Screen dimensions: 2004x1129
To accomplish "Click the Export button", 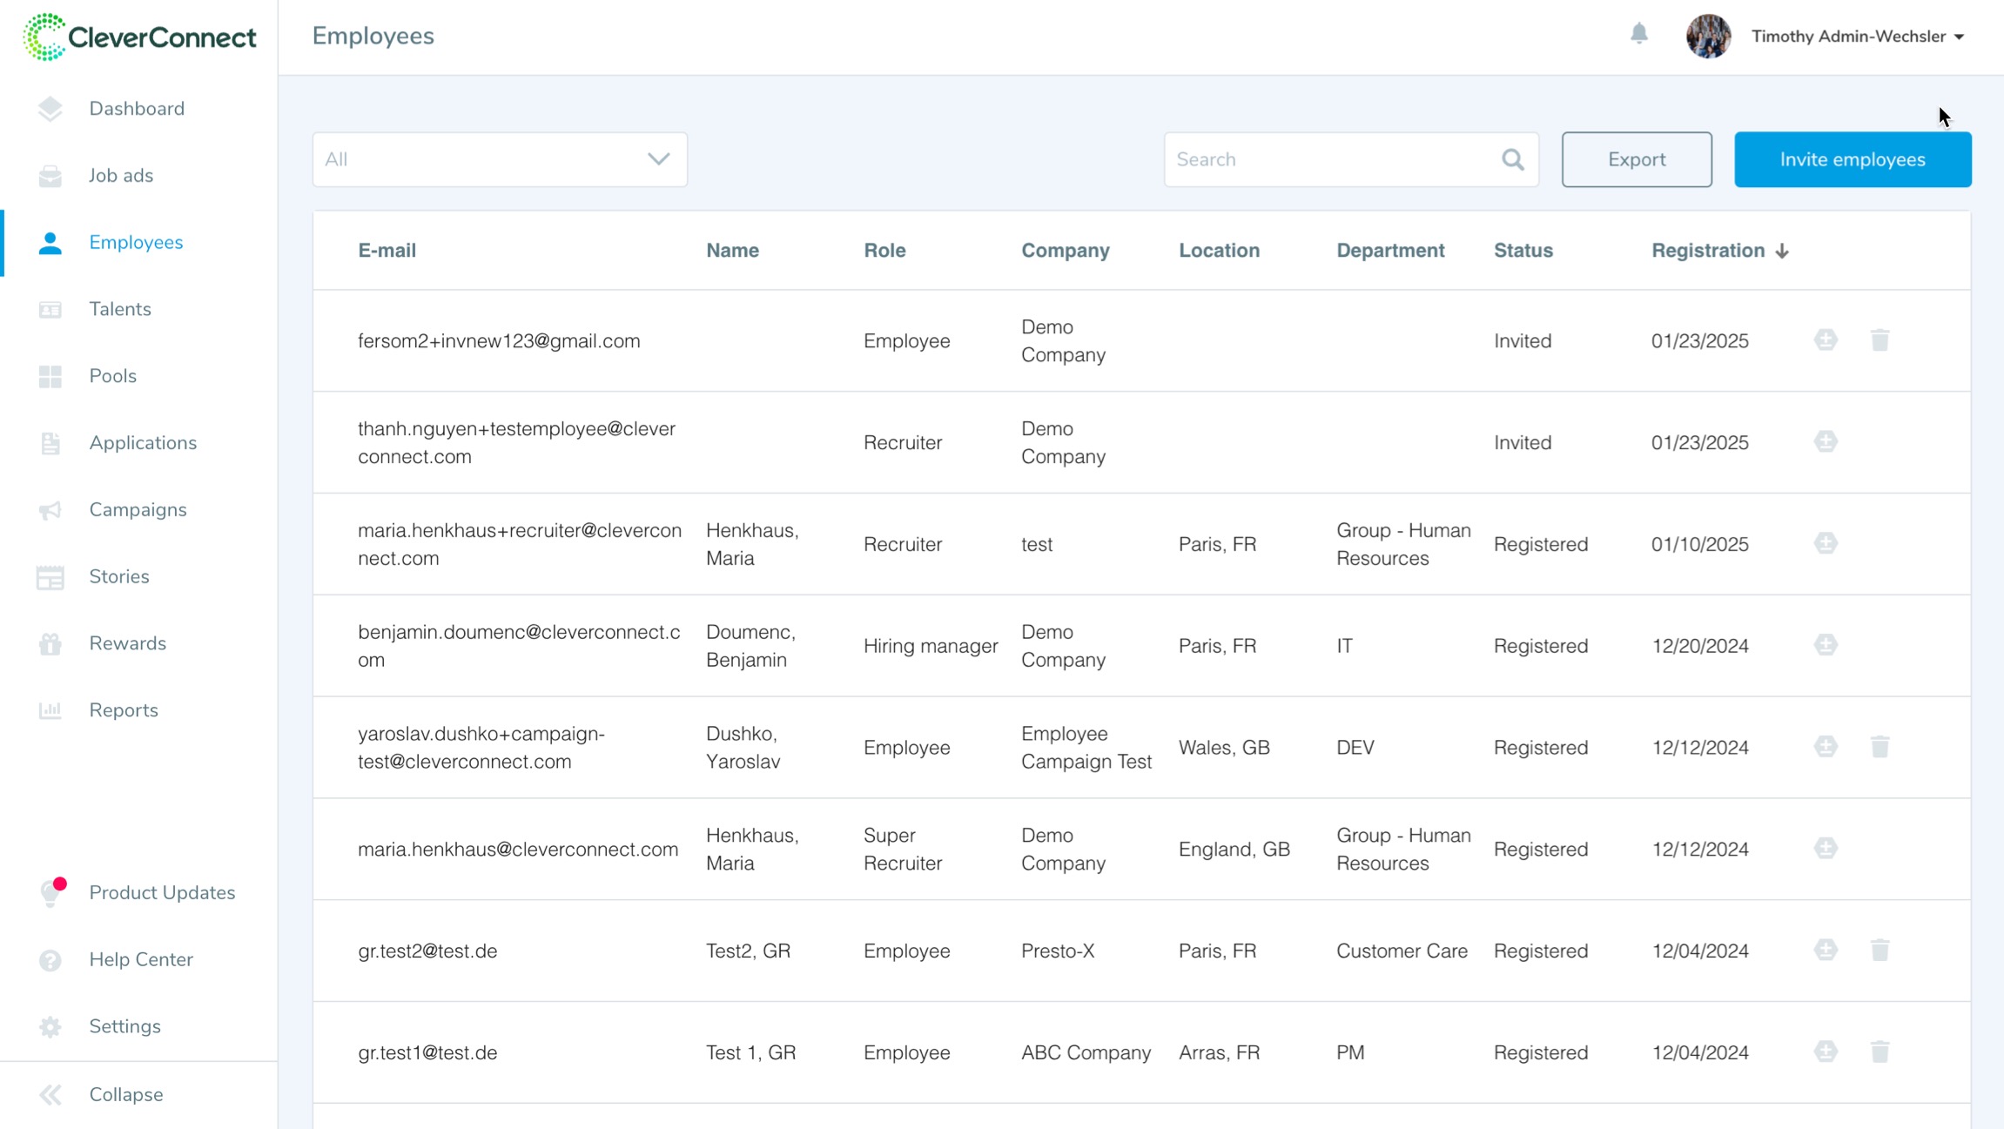I will click(x=1636, y=159).
